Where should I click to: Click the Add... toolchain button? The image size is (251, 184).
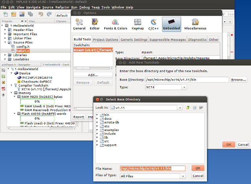93,75
